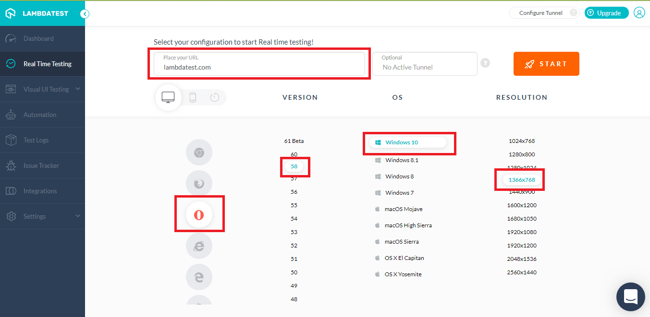Open the chat support bubble

(630, 296)
